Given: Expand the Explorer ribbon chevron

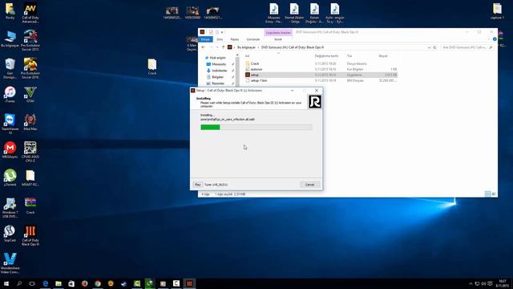Looking at the screenshot, I should point(489,39).
